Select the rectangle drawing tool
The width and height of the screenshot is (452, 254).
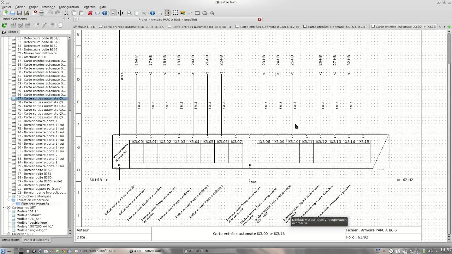point(197,13)
